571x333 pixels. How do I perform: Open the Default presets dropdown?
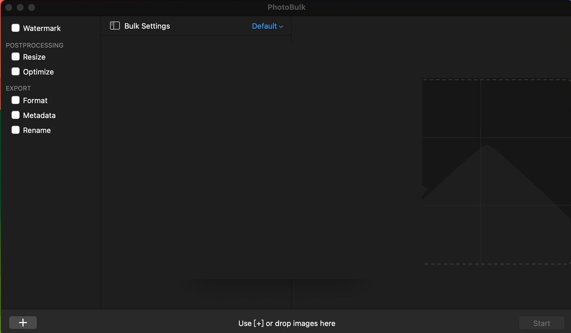click(268, 26)
